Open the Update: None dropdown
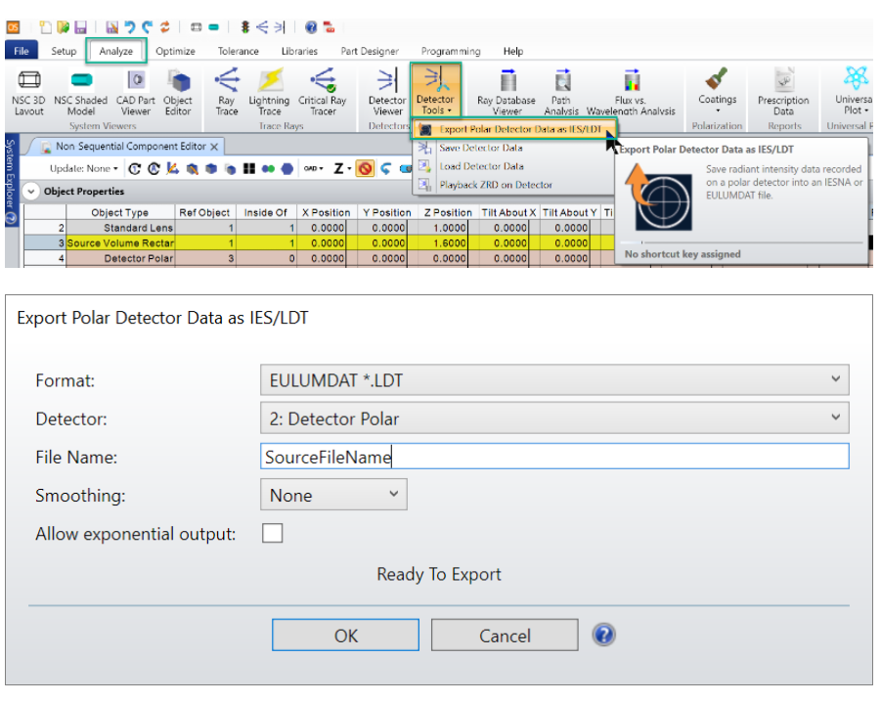881x702 pixels. 84,168
